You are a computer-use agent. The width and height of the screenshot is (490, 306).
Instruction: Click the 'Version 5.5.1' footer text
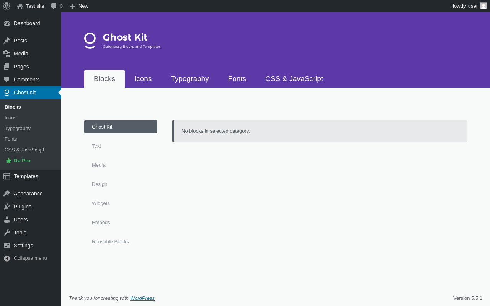tap(468, 298)
